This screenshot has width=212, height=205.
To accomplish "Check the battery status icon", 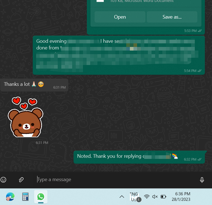I will point(163,197).
